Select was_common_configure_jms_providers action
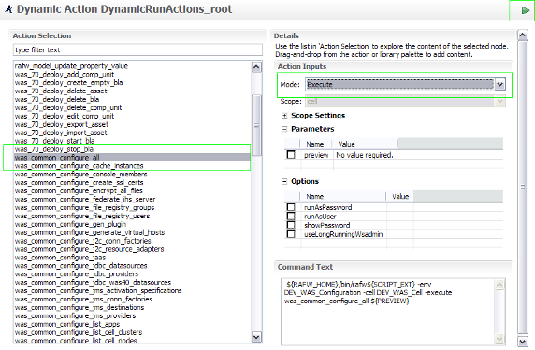The width and height of the screenshot is (535, 350). point(75,316)
